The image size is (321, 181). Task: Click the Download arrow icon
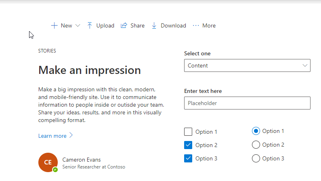click(154, 25)
